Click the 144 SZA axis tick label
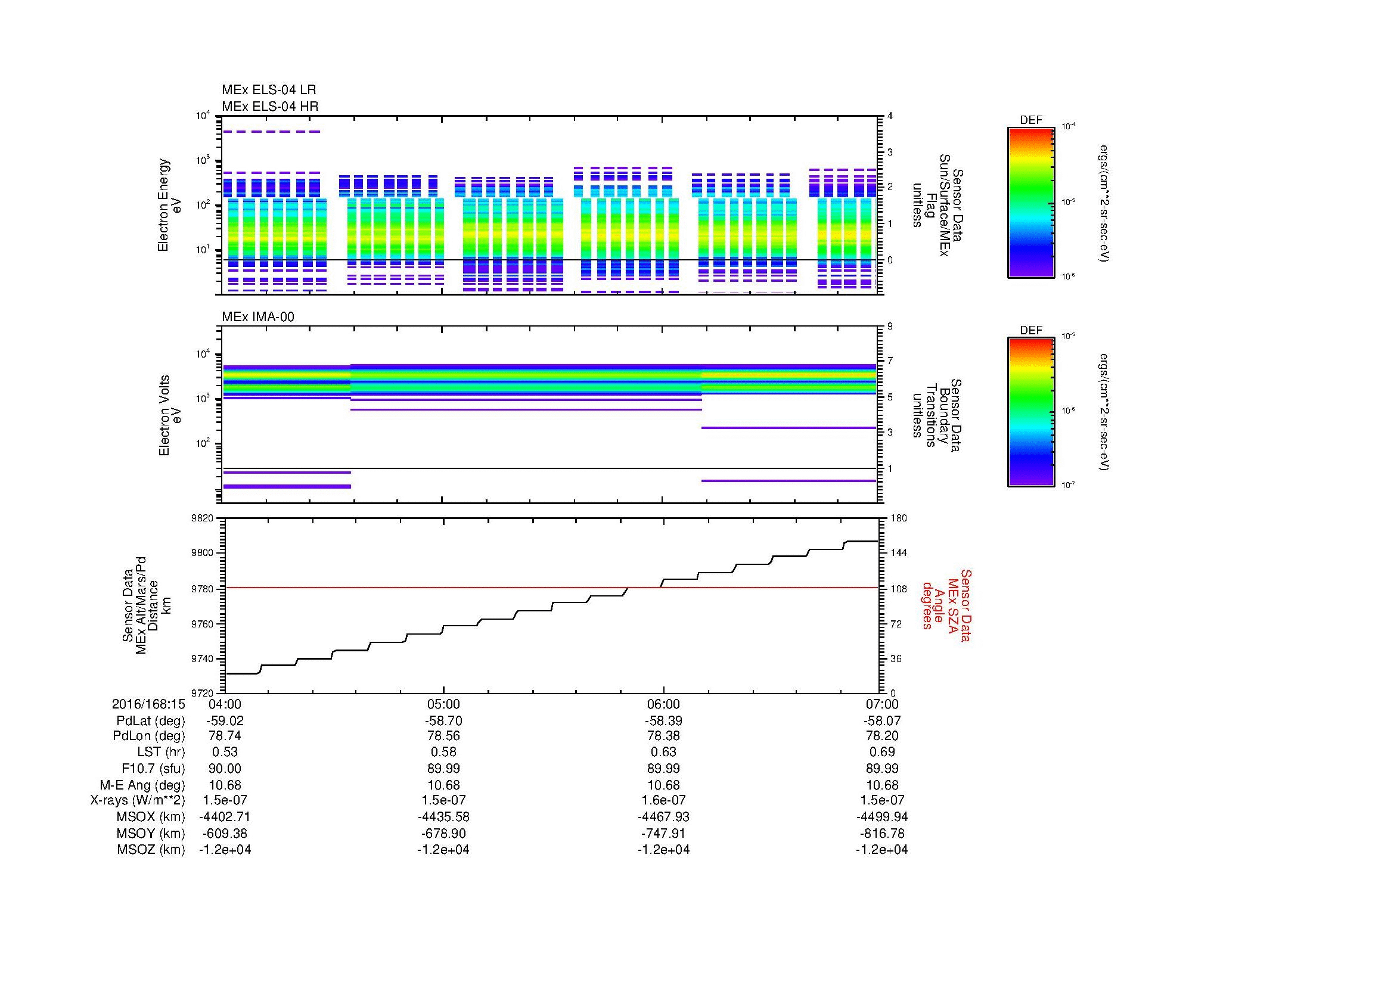The height and width of the screenshot is (985, 1394). tap(898, 553)
